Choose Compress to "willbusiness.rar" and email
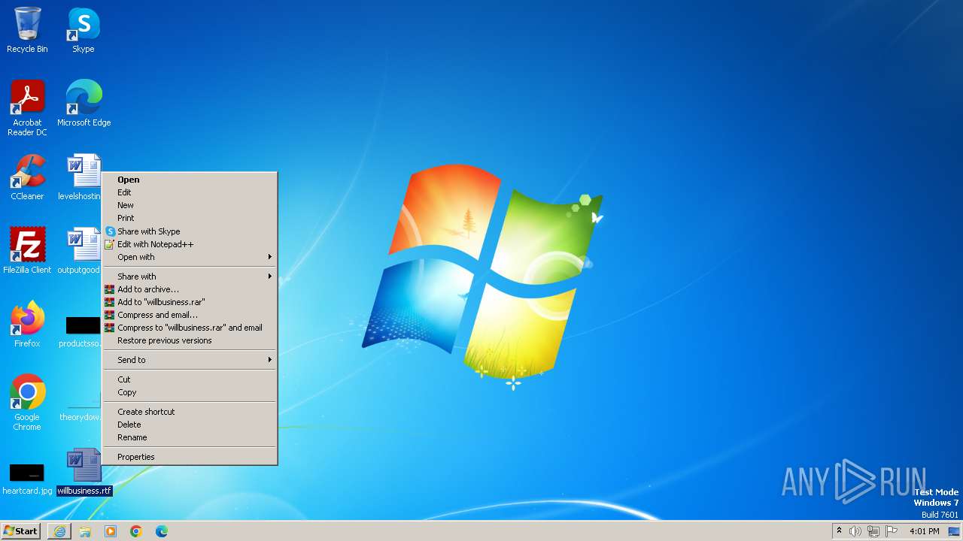 click(x=190, y=328)
